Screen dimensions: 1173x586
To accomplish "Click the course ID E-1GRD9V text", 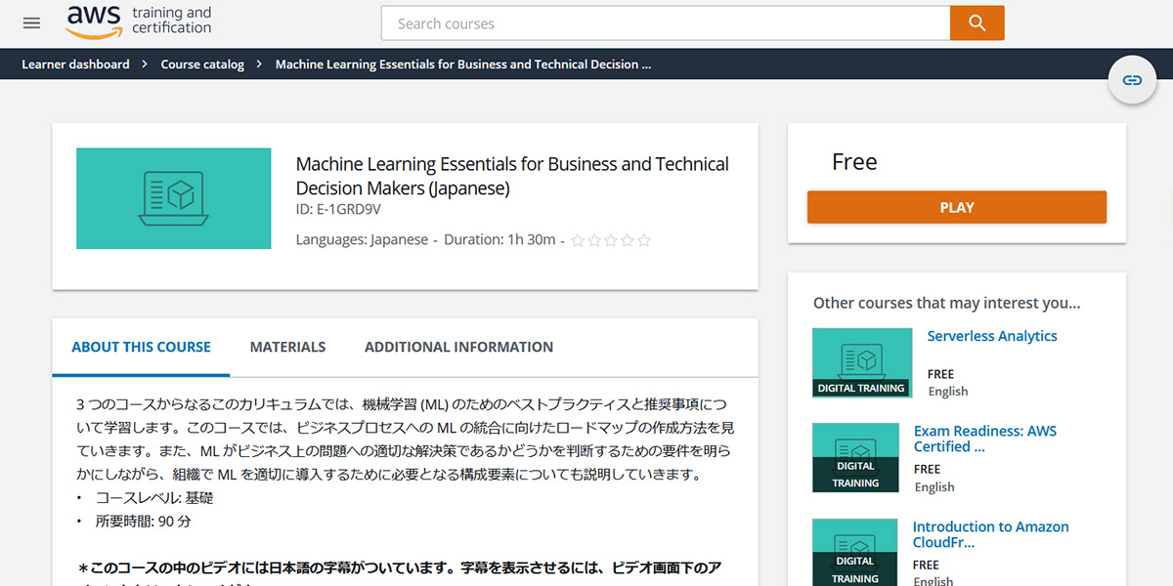I will (338, 209).
